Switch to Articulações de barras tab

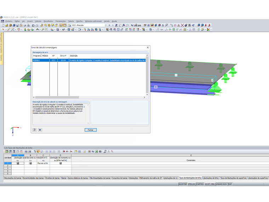[13, 178]
